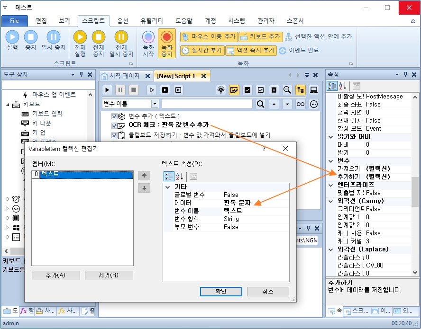The height and width of the screenshot is (329, 421).
Task: Select 텍스트 member in 멤버 list
Action: [82, 175]
